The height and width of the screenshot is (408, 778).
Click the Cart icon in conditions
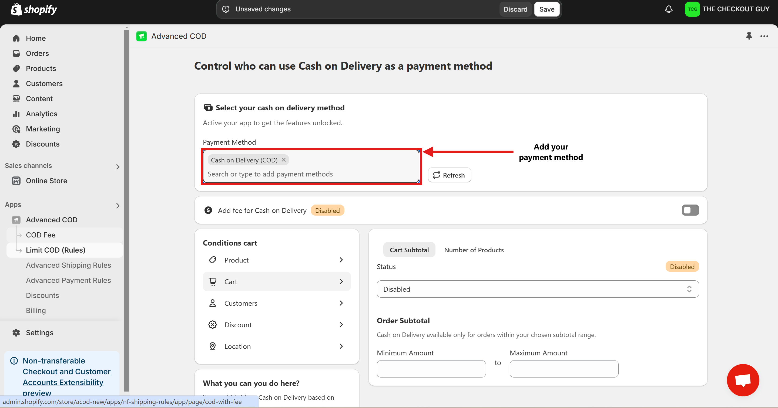tap(213, 281)
